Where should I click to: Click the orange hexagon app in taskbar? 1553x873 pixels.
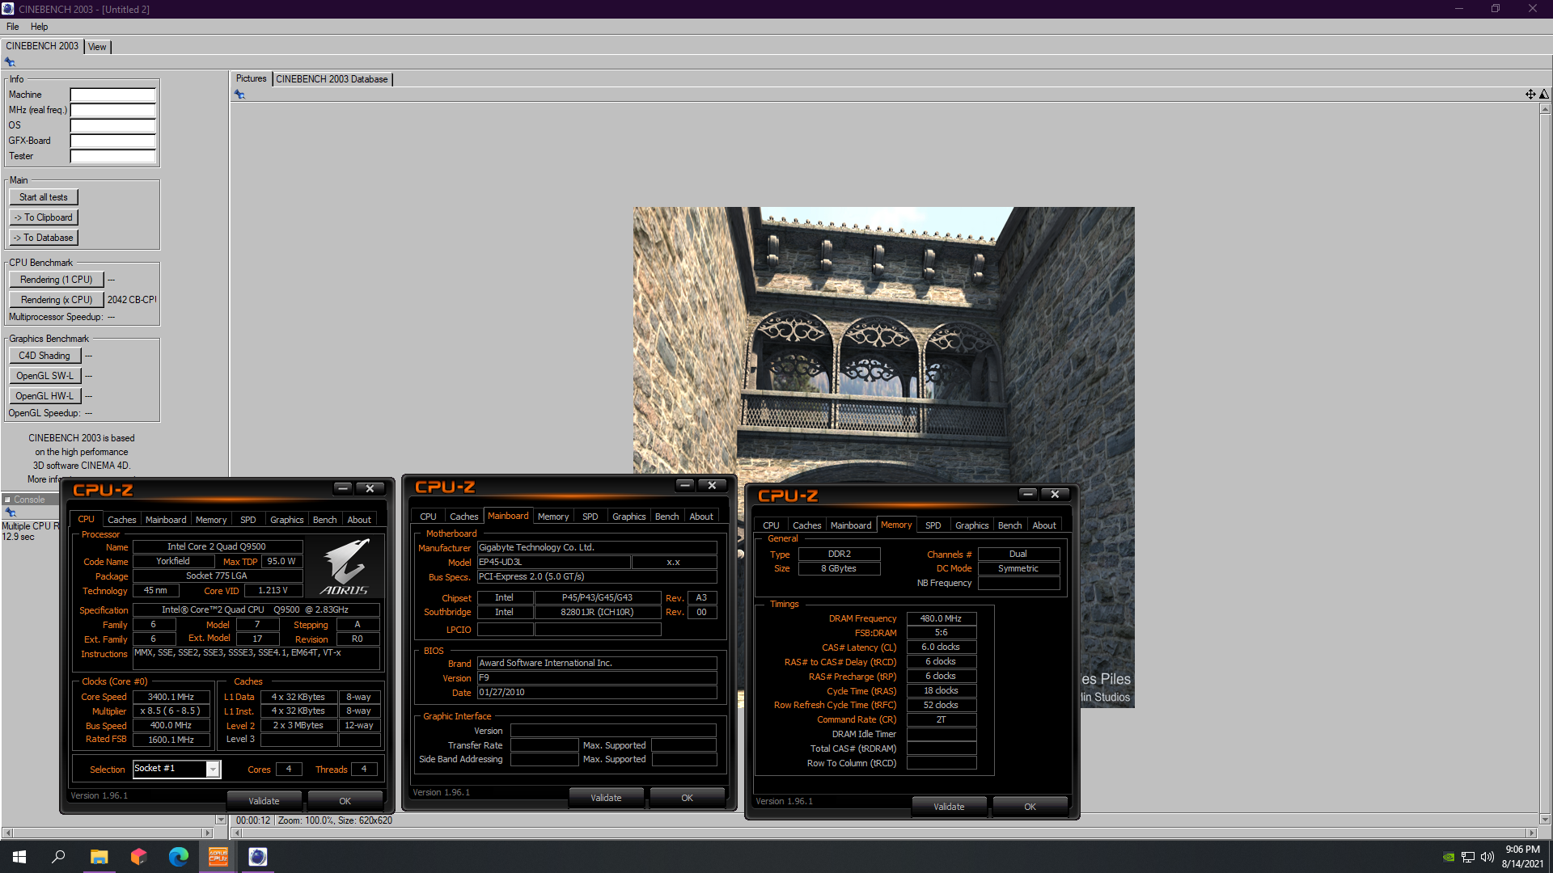138,857
